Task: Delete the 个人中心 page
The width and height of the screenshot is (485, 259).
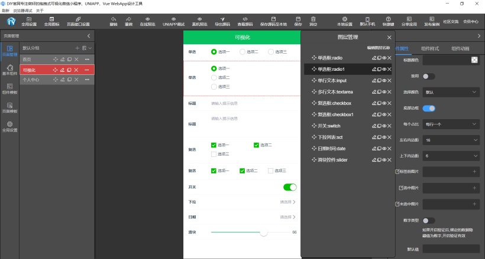Action: 76,79
